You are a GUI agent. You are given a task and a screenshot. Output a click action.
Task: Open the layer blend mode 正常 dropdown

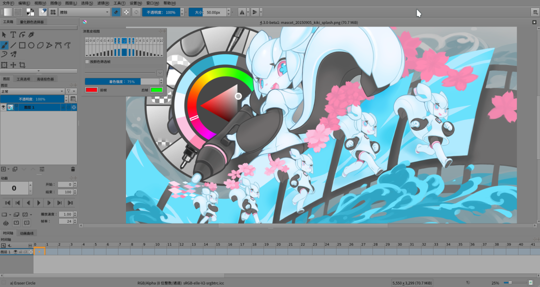(x=32, y=91)
